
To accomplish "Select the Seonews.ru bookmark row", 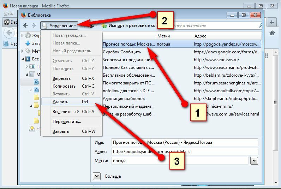I will [x=128, y=59].
